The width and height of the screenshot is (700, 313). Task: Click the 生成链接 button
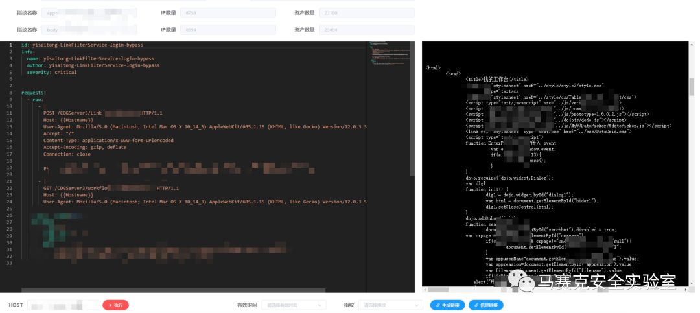(447, 305)
